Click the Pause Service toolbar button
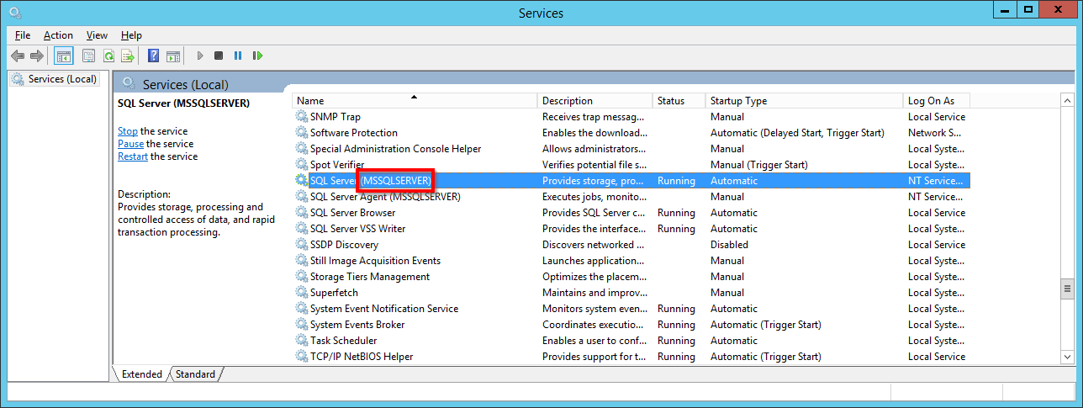This screenshot has width=1083, height=408. coord(238,56)
